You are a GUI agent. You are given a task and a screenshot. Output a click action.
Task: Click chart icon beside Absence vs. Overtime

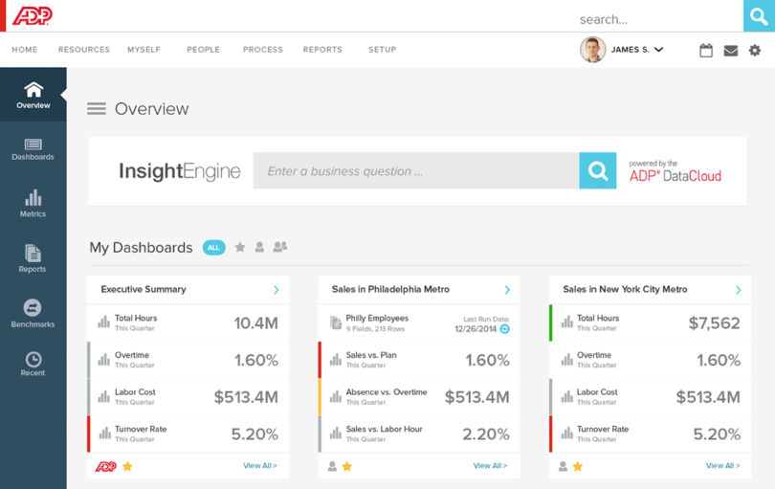336,396
